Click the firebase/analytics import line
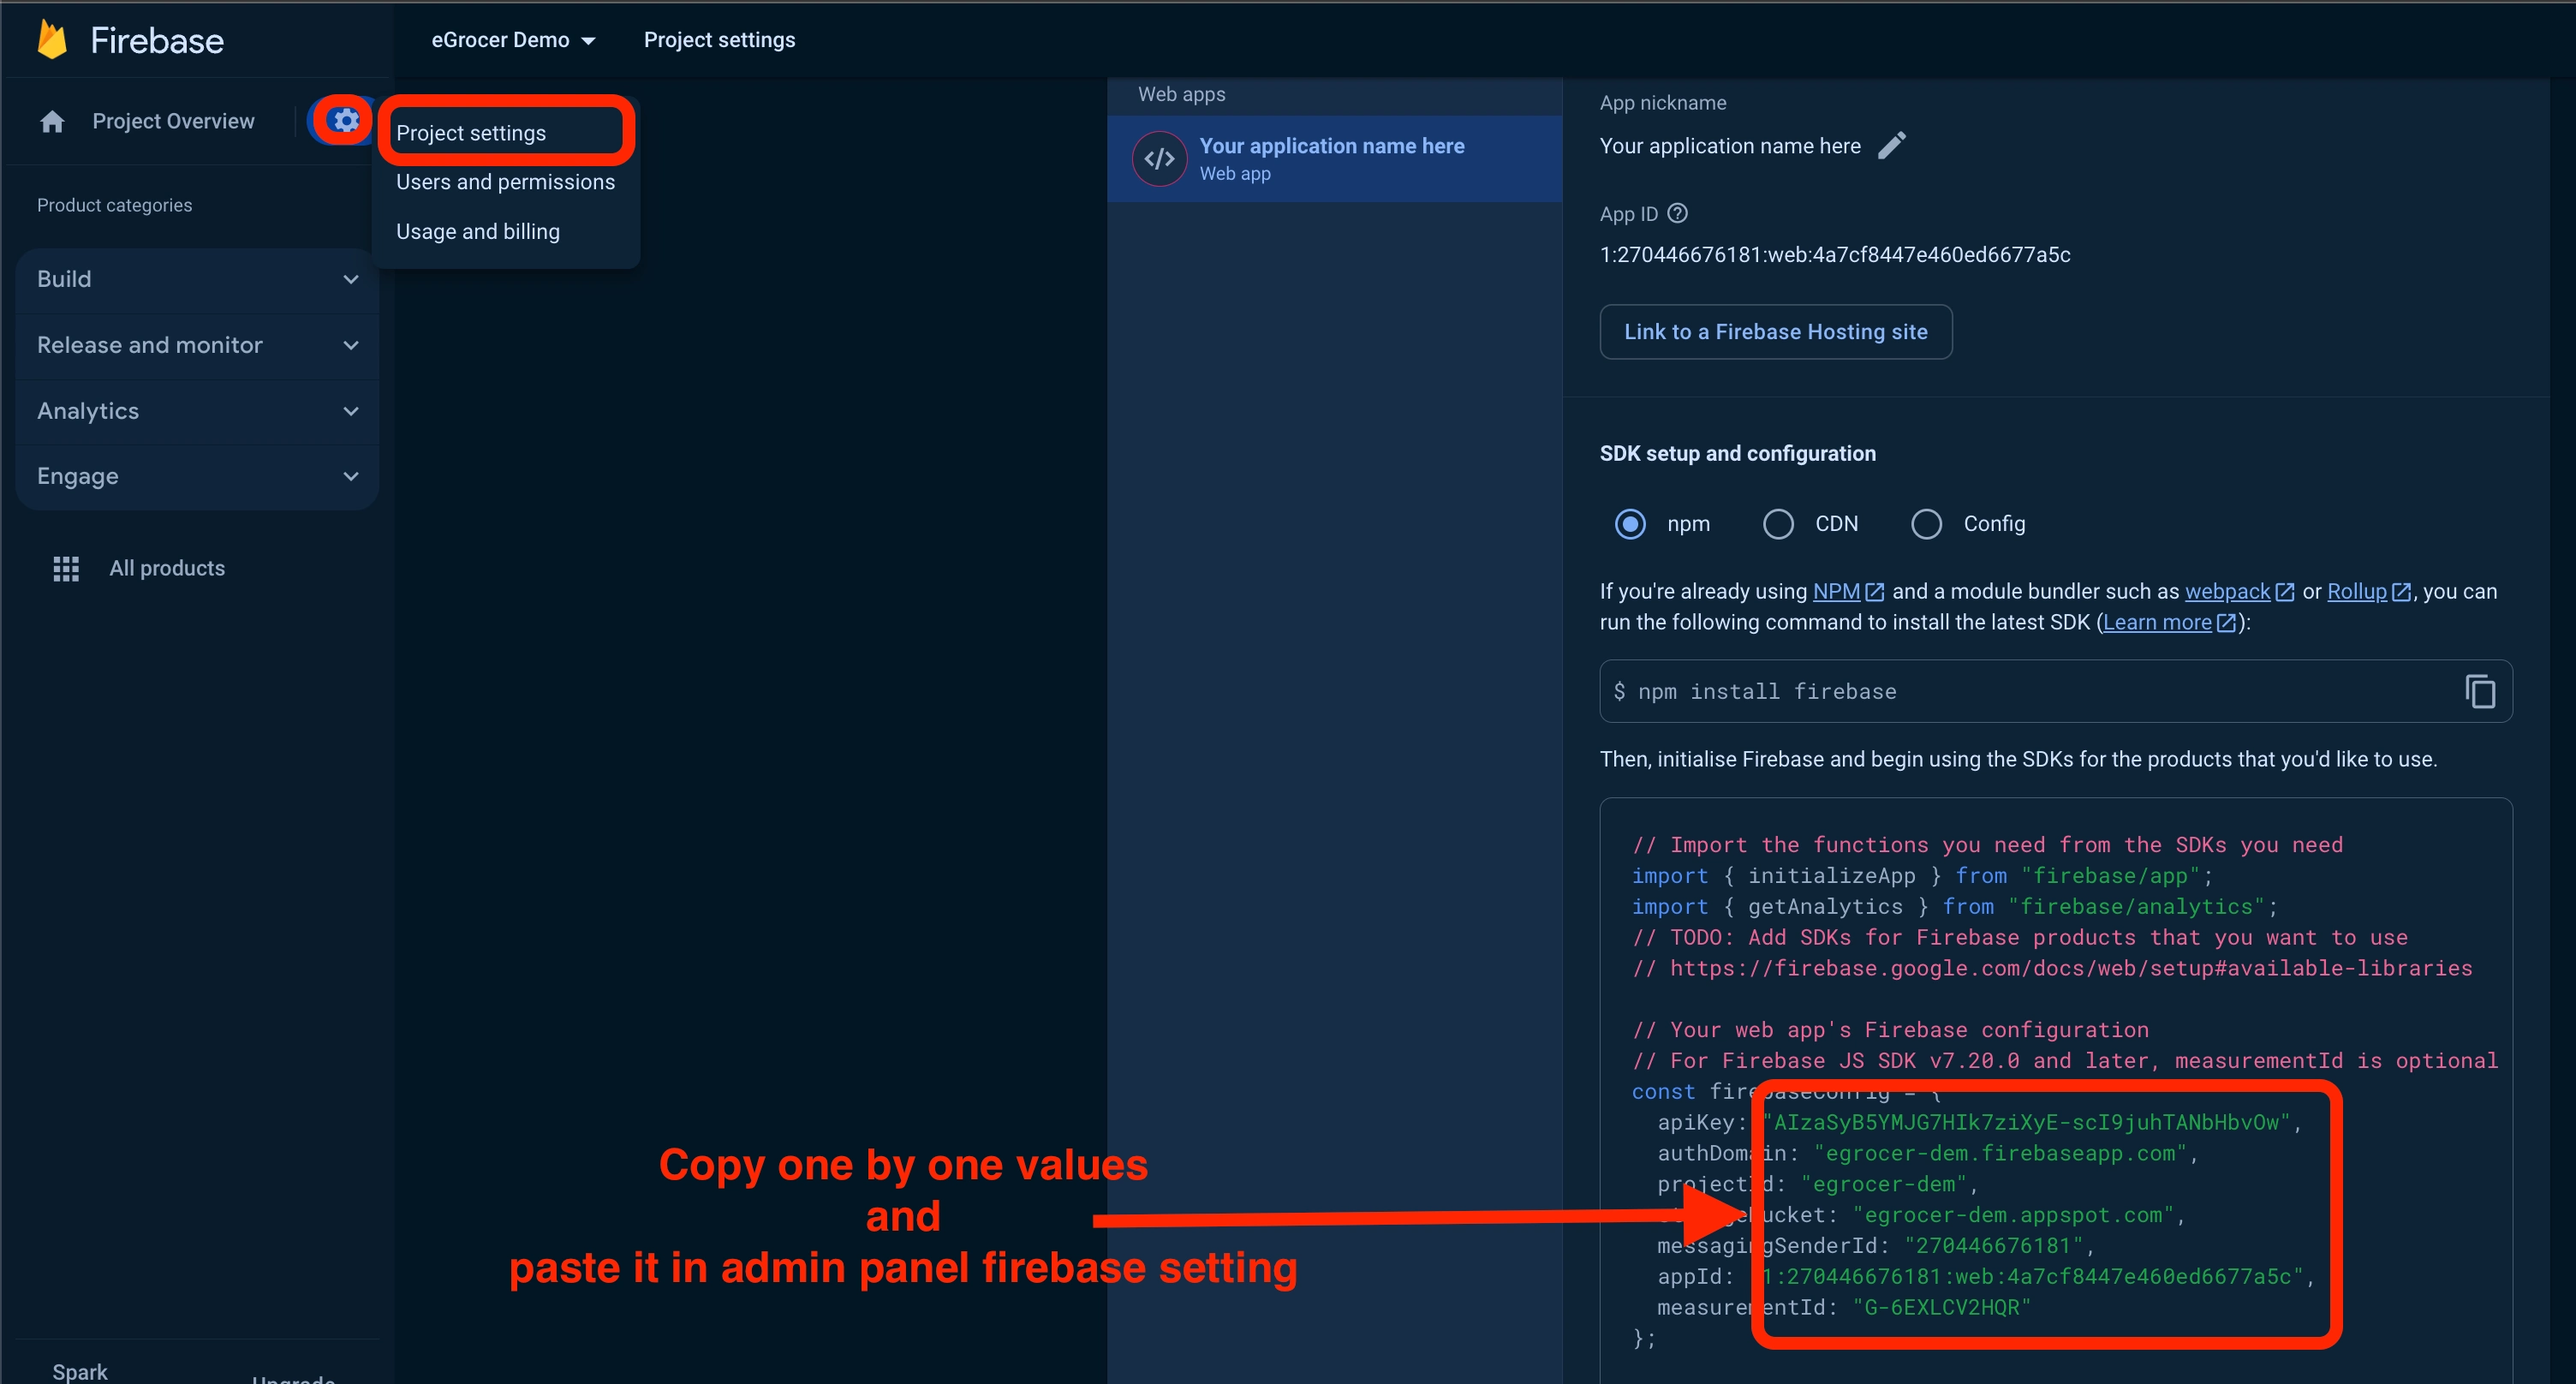2576x1384 pixels. tap(1955, 907)
